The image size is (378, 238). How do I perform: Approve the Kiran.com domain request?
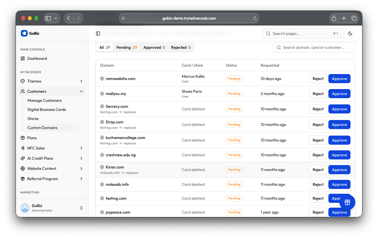[339, 170]
